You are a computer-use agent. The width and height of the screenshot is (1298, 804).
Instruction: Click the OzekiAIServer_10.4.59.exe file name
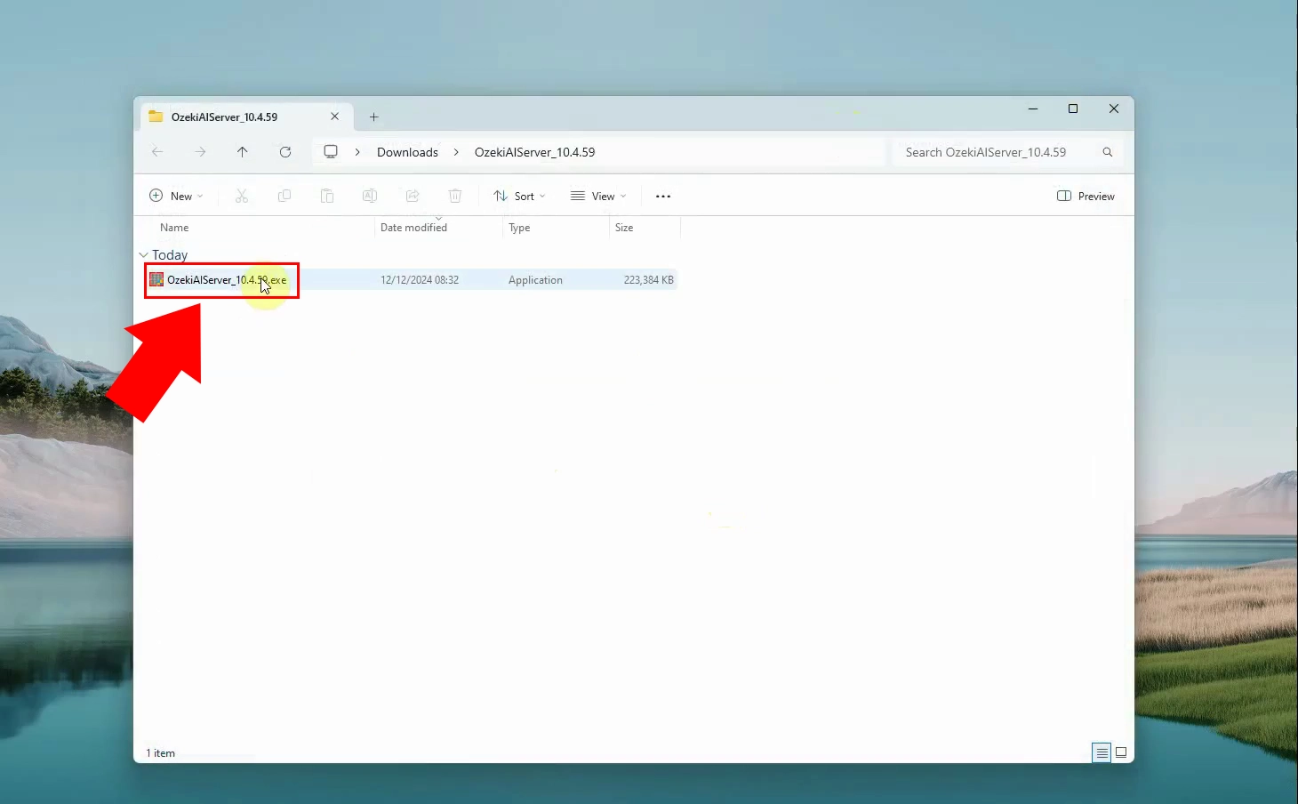(x=227, y=279)
